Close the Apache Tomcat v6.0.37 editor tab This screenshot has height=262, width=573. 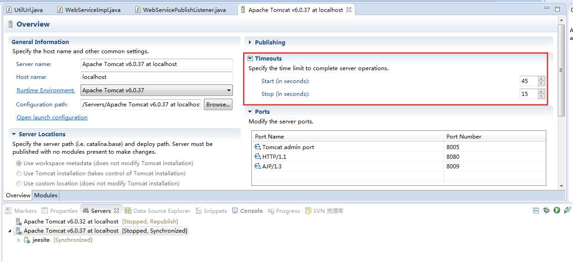(x=349, y=10)
